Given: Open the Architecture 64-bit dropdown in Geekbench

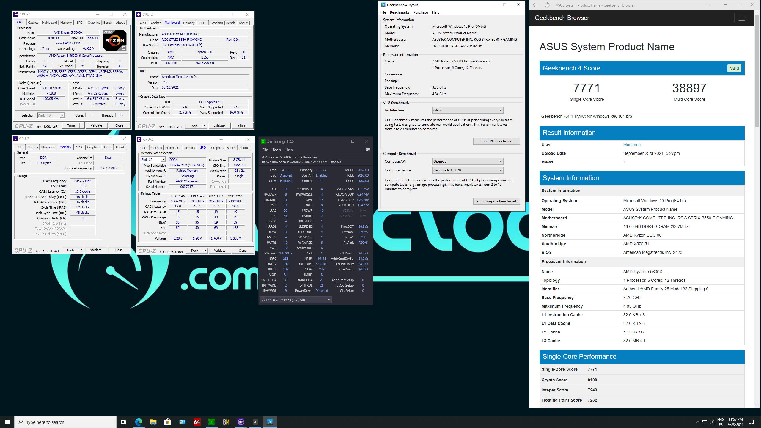Looking at the screenshot, I should [x=467, y=110].
